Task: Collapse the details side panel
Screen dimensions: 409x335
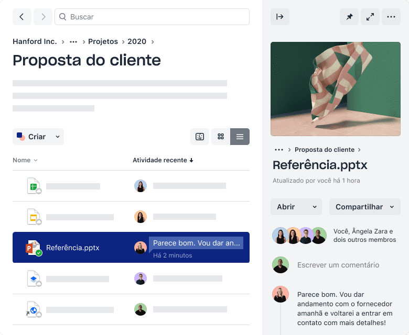Action: tap(280, 17)
